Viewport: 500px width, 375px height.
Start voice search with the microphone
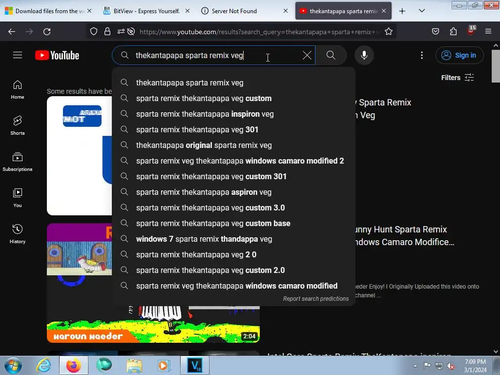pos(364,55)
